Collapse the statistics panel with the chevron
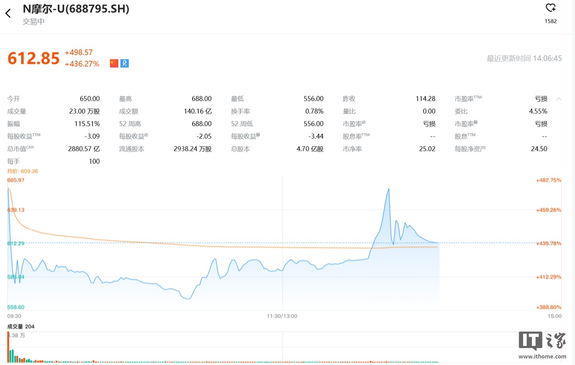The height and width of the screenshot is (365, 575). pyautogui.click(x=559, y=99)
